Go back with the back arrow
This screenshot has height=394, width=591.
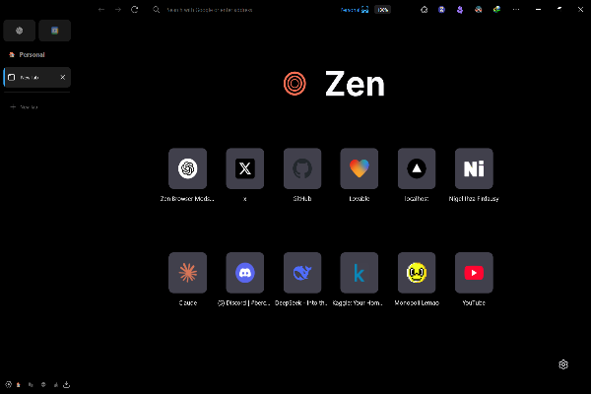101,10
